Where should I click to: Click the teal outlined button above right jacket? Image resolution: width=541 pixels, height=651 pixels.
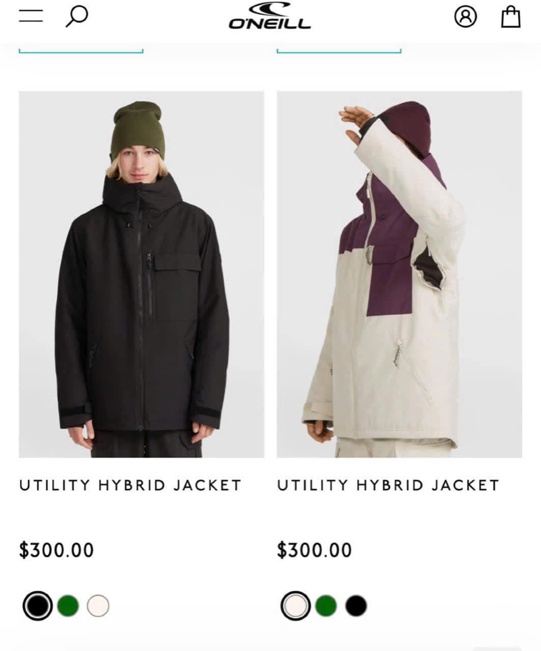pyautogui.click(x=339, y=49)
